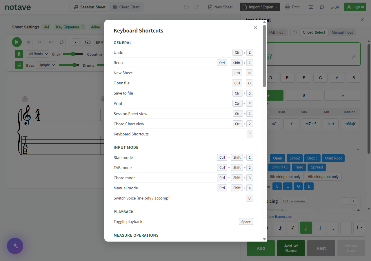Open the 4/line measures setting
This screenshot has width=371, height=261.
[x=95, y=27]
